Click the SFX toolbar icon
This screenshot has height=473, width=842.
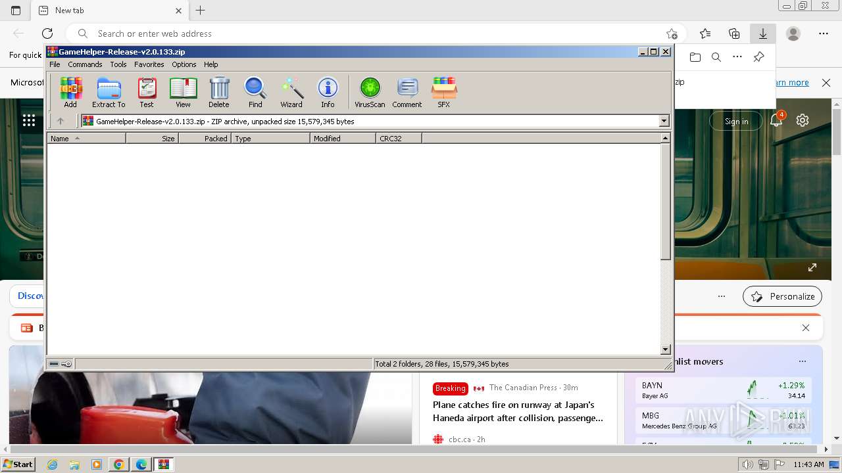pyautogui.click(x=444, y=93)
